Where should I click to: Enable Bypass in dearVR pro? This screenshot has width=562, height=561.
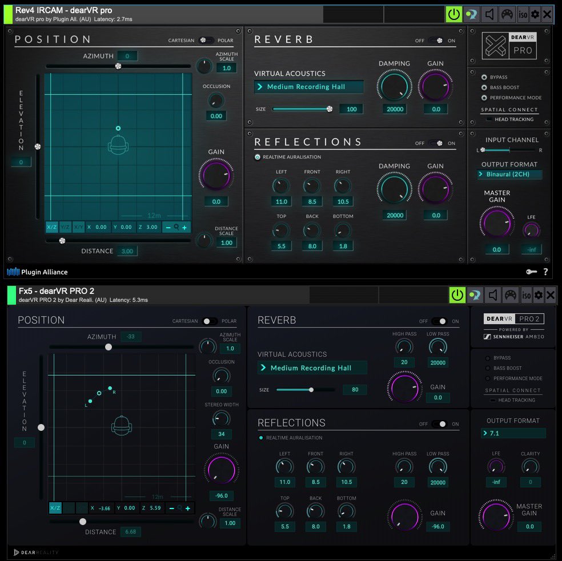coord(484,77)
